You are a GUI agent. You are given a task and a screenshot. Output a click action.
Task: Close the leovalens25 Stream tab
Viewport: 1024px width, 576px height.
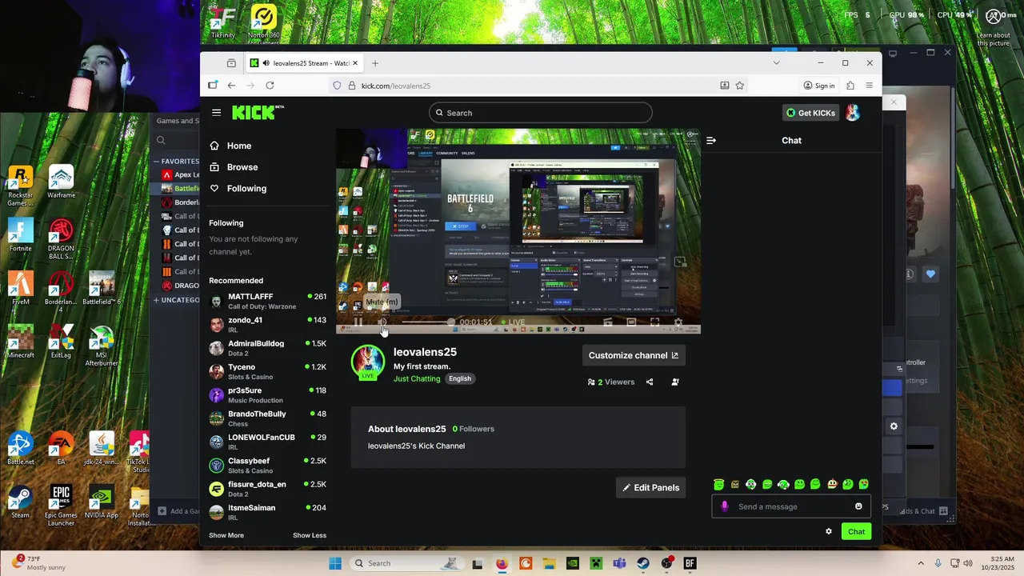coord(355,63)
